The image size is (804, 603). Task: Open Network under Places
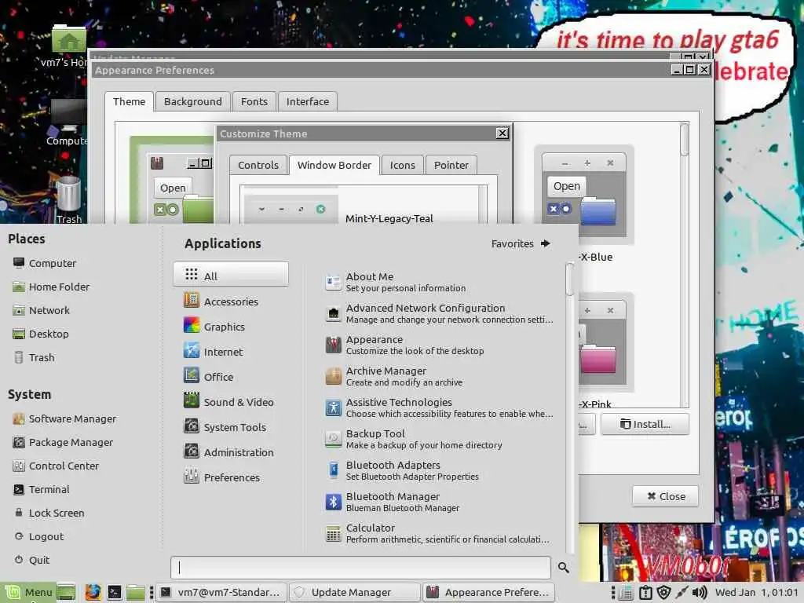41,310
